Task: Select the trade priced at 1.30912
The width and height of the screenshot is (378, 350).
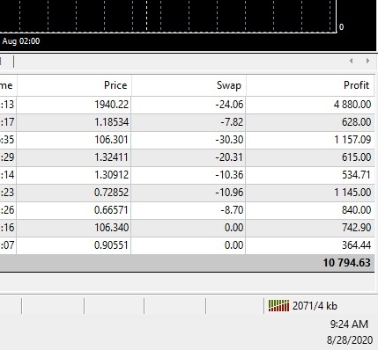Action: pos(188,175)
